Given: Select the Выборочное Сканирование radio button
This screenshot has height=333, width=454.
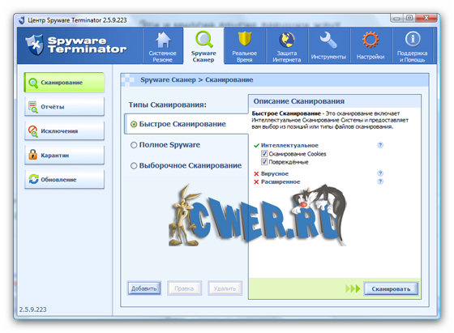Looking at the screenshot, I should [x=134, y=166].
